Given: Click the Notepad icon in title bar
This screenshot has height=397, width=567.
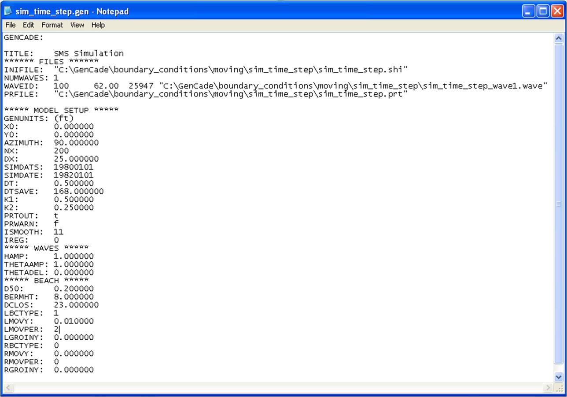Looking at the screenshot, I should pos(8,11).
